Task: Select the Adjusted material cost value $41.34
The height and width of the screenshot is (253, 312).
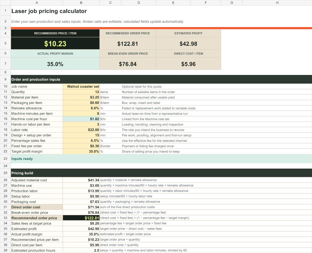Action: pos(81,180)
